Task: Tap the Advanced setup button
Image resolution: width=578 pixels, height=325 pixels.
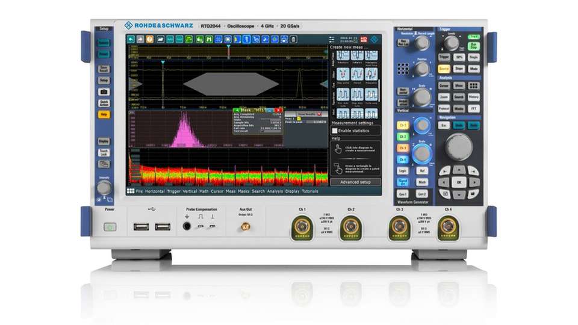Action: (355, 182)
